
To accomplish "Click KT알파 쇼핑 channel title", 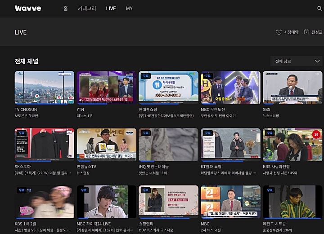I will [x=211, y=167].
